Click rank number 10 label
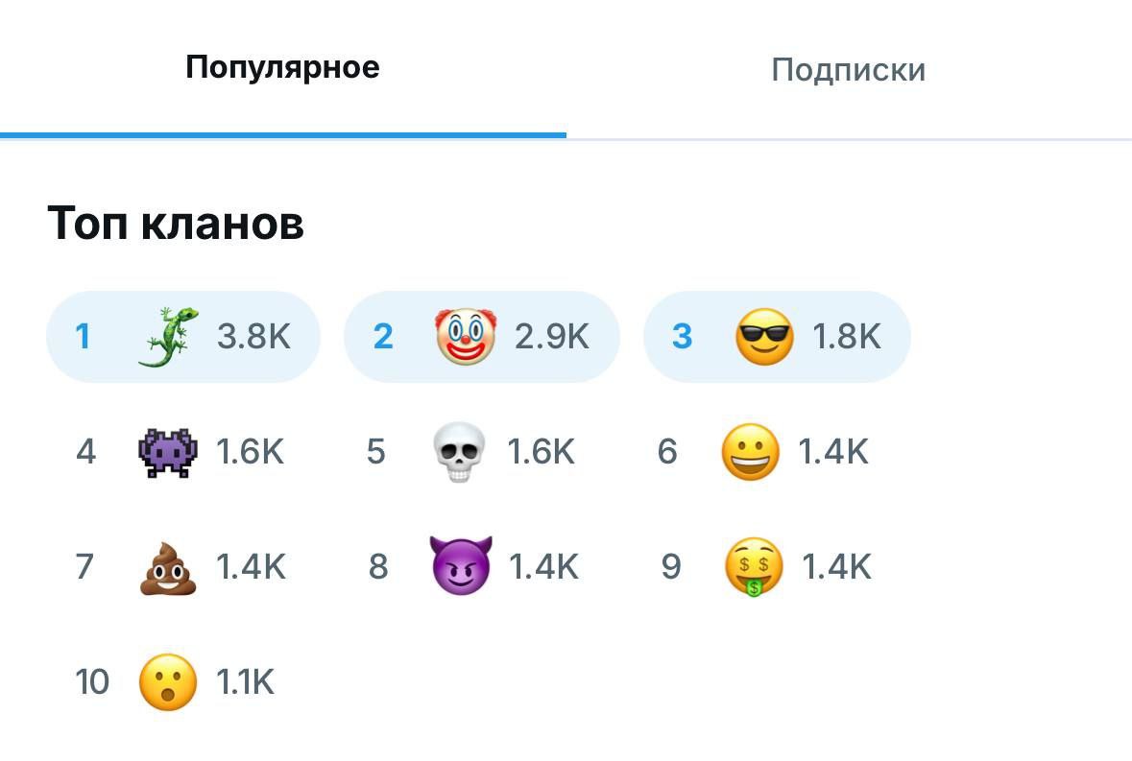1132x761 pixels. pos(92,682)
